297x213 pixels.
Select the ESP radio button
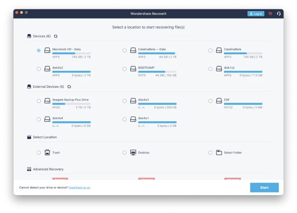[x=210, y=101]
